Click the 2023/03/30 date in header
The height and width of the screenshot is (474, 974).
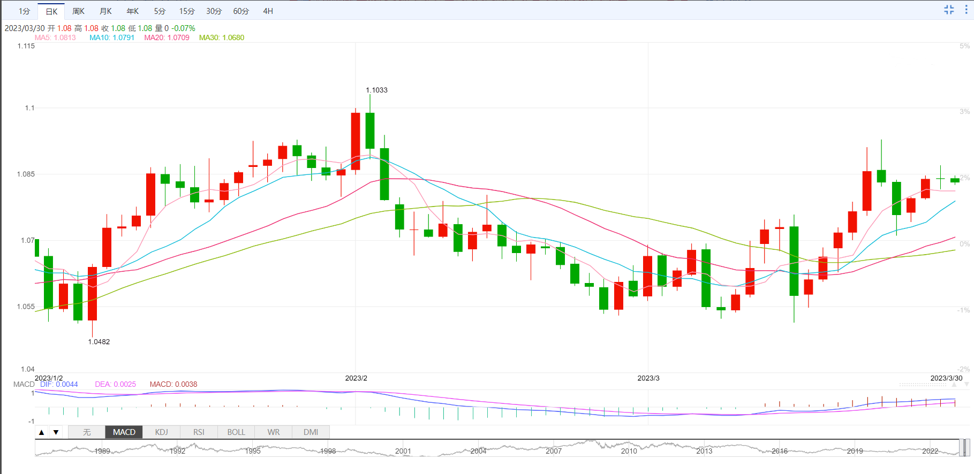(x=25, y=28)
